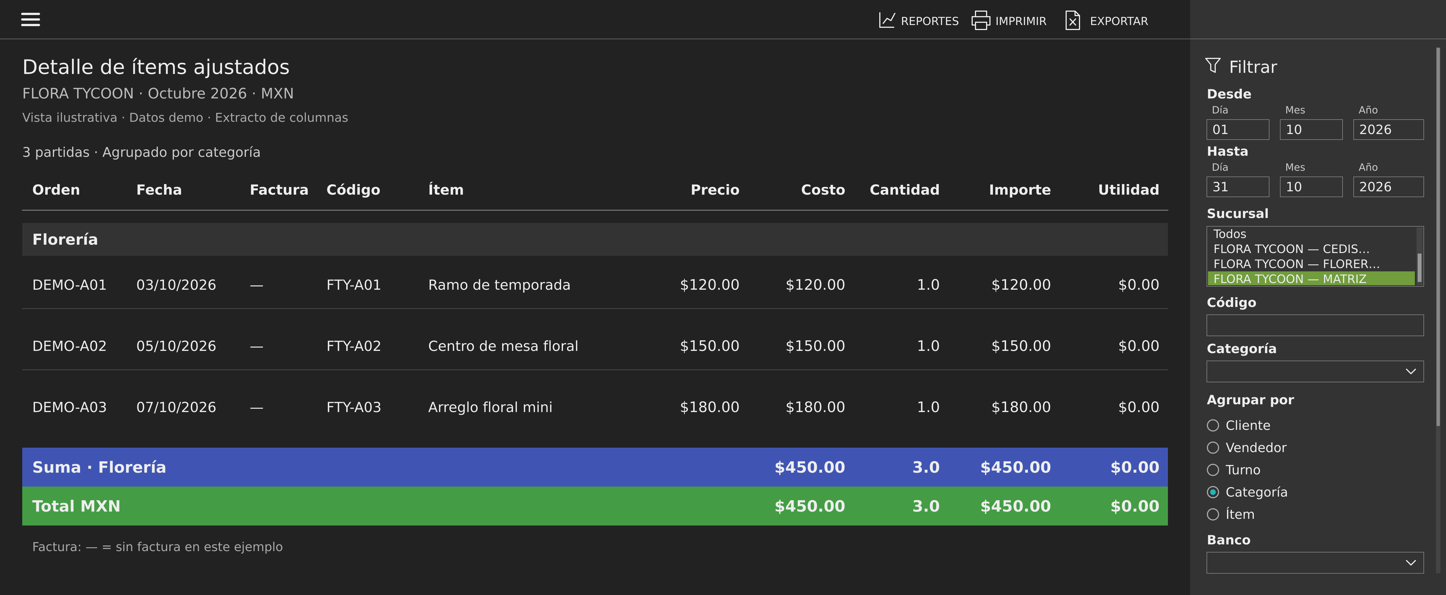Select Turno grouping option

[x=1212, y=470]
